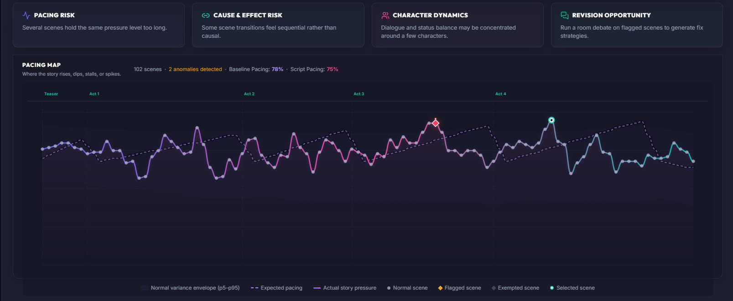This screenshot has width=733, height=301.
Task: Open the 2 anomalies detected link
Action: point(195,69)
